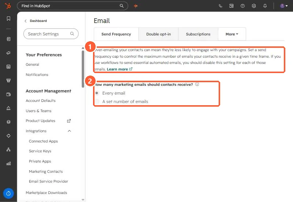Open the Automation sidebar icon
Image resolution: width=293 pixels, height=202 pixels.
tap(8, 136)
